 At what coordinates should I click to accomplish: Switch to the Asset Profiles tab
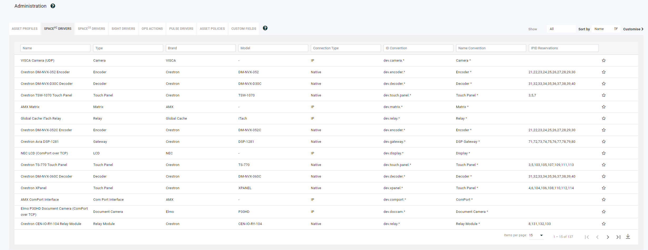[25, 29]
